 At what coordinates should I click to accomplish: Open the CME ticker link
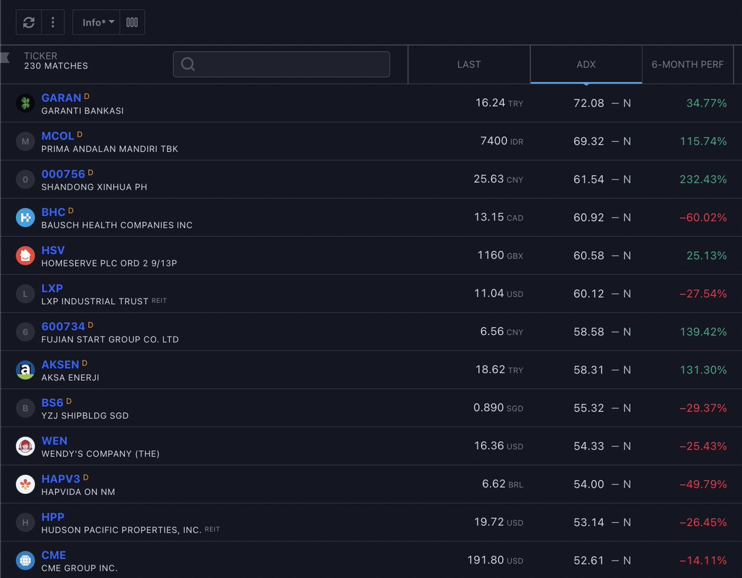pos(54,555)
